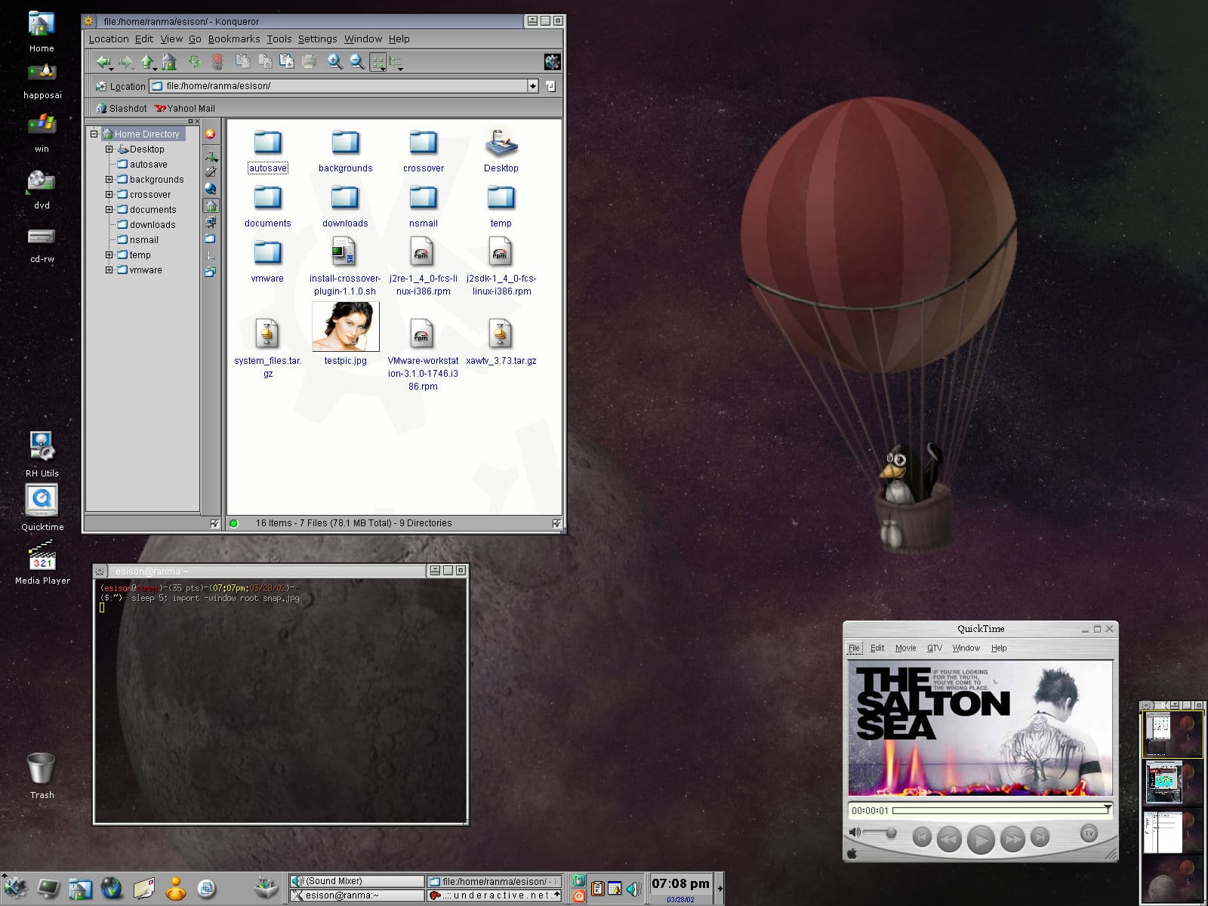Screen dimensions: 1208x906
Task: Lock the screen with panel lock icon
Action: [579, 881]
